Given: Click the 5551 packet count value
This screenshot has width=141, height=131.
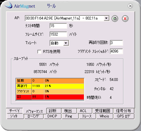Looking at the screenshot, I should [x=43, y=65].
